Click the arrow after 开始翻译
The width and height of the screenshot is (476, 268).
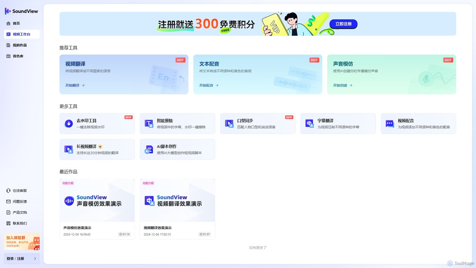83,85
